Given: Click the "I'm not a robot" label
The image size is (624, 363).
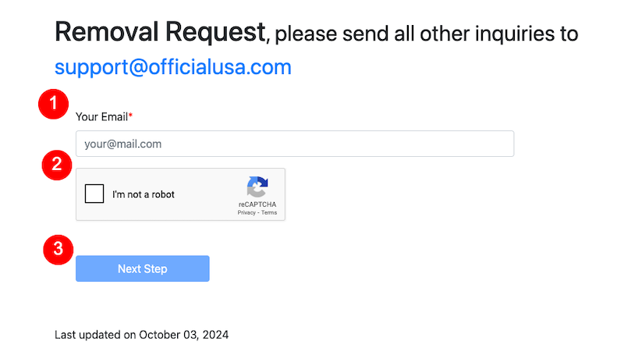Looking at the screenshot, I should click(x=144, y=194).
